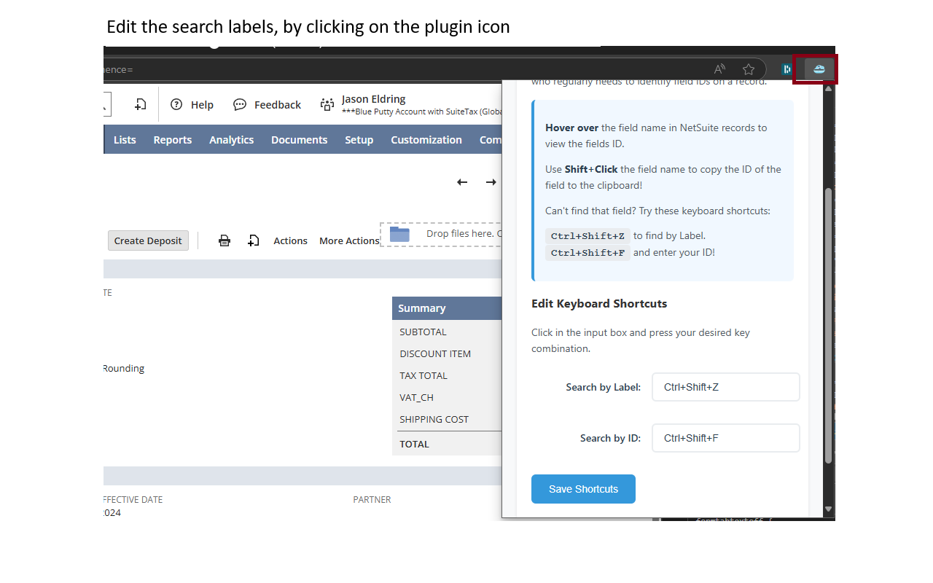Click the Help link in the header
Image resolution: width=933 pixels, height=583 pixels.
point(202,105)
